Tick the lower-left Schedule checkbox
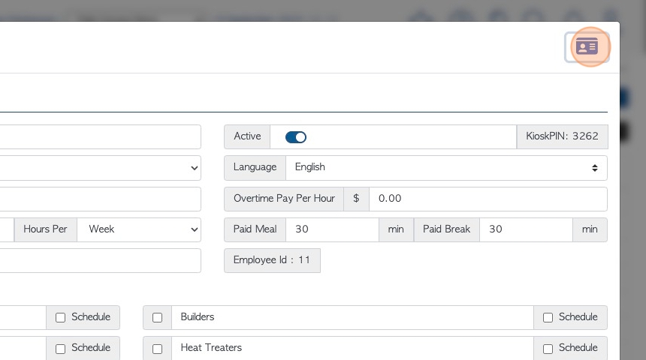The height and width of the screenshot is (360, 646). 61,349
